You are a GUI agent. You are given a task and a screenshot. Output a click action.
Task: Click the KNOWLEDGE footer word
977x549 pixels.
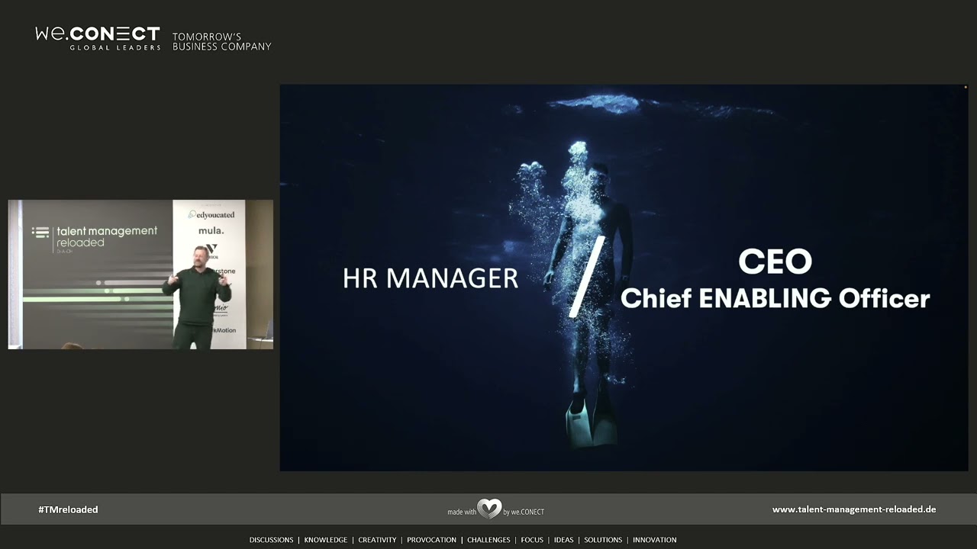(x=326, y=540)
